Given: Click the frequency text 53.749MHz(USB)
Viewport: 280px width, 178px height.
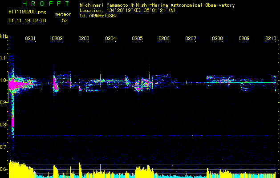Looking at the screenshot, I should coord(98,16).
